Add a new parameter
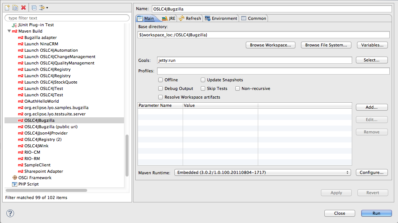This screenshot has height=223, width=398. [x=372, y=107]
